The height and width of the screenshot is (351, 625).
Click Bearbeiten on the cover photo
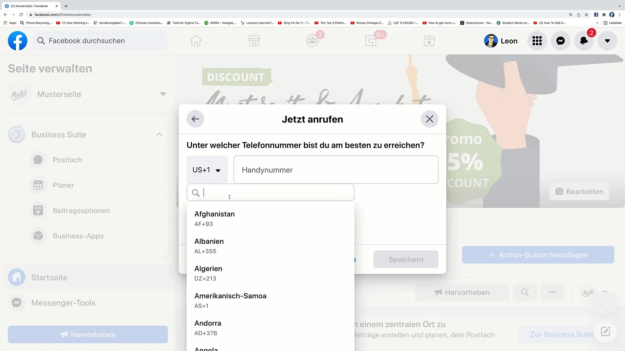click(579, 191)
